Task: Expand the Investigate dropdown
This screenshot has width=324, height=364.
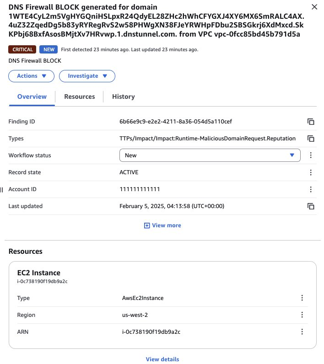Action: (87, 76)
